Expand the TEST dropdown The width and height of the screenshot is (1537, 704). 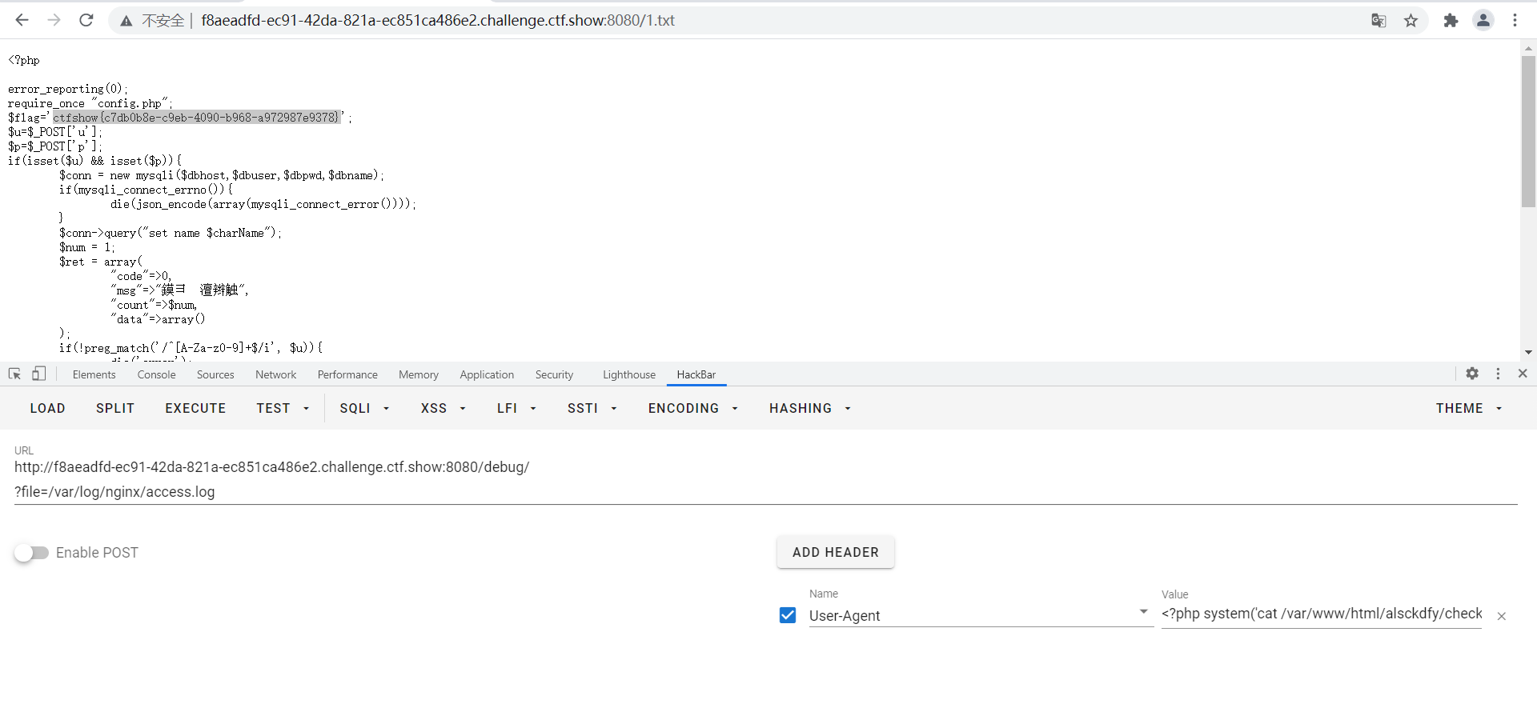[283, 408]
